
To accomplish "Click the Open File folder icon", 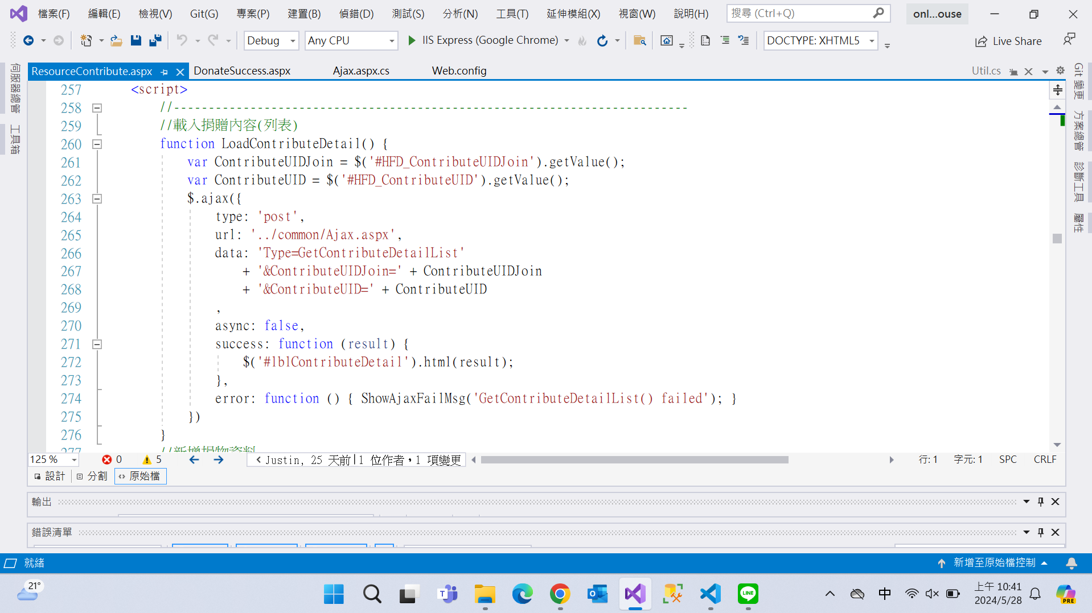I will point(116,40).
